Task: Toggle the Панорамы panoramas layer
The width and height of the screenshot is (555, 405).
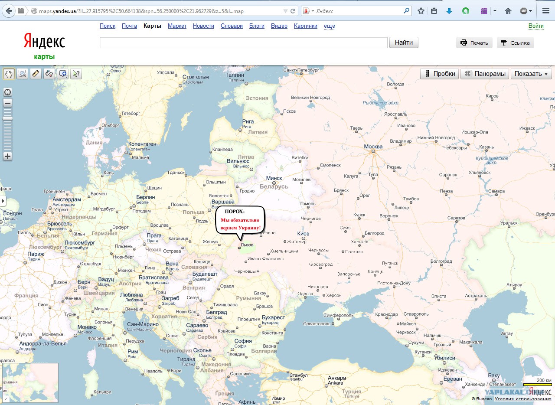Action: pyautogui.click(x=484, y=74)
